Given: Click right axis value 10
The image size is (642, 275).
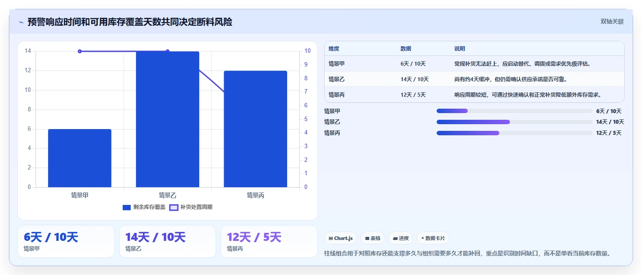Looking at the screenshot, I should [307, 51].
